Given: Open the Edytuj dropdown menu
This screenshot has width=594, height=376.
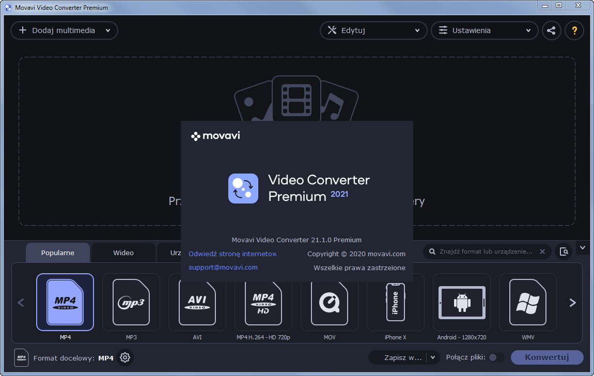Looking at the screenshot, I should tap(373, 30).
